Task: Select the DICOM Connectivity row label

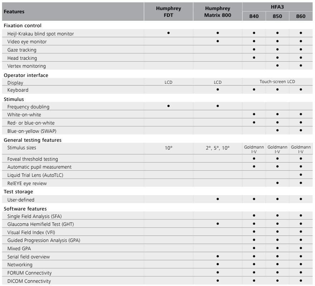Action: (29, 281)
